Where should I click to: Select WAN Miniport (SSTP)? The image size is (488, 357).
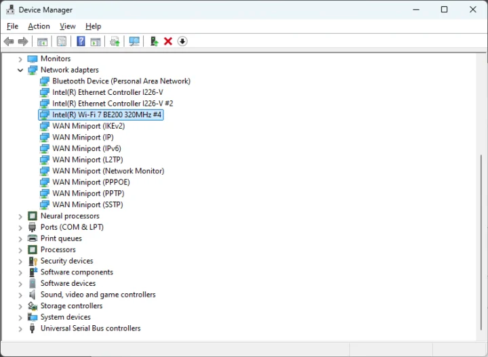tap(87, 205)
